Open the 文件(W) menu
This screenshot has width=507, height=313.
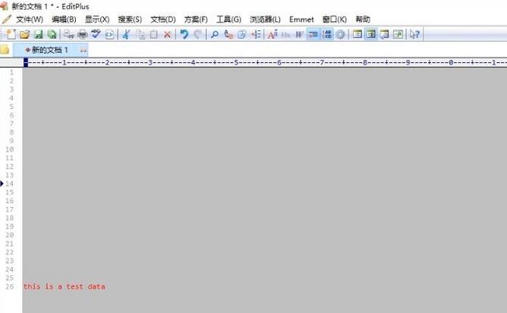coord(29,19)
